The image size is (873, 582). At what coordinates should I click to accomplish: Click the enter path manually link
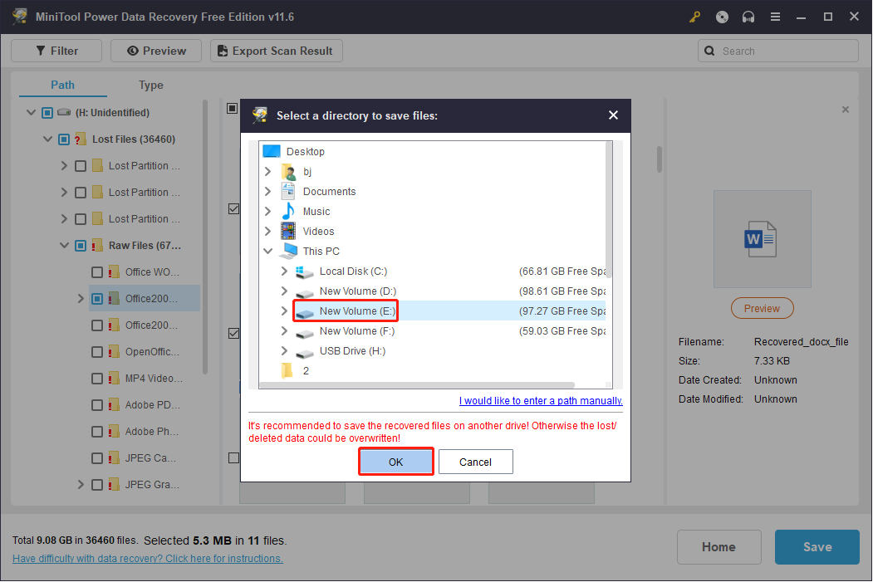541,401
